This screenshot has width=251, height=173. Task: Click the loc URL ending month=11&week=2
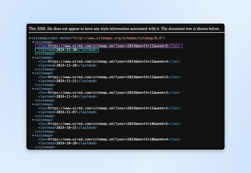[x=108, y=93]
